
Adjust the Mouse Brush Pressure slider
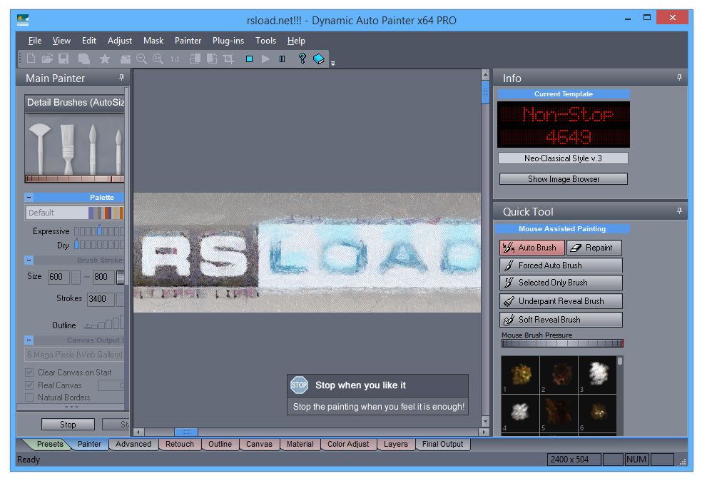pyautogui.click(x=561, y=343)
